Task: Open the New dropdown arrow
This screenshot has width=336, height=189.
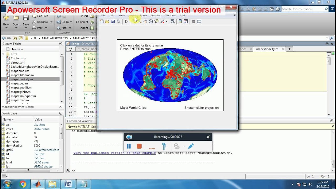Action: (x=6, y=28)
